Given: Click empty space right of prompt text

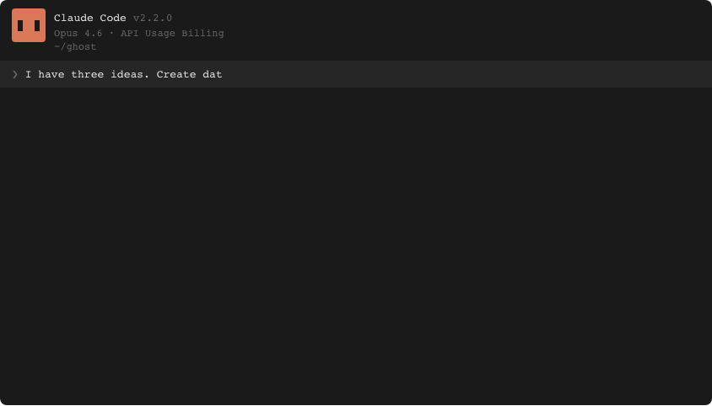Looking at the screenshot, I should [x=464, y=74].
